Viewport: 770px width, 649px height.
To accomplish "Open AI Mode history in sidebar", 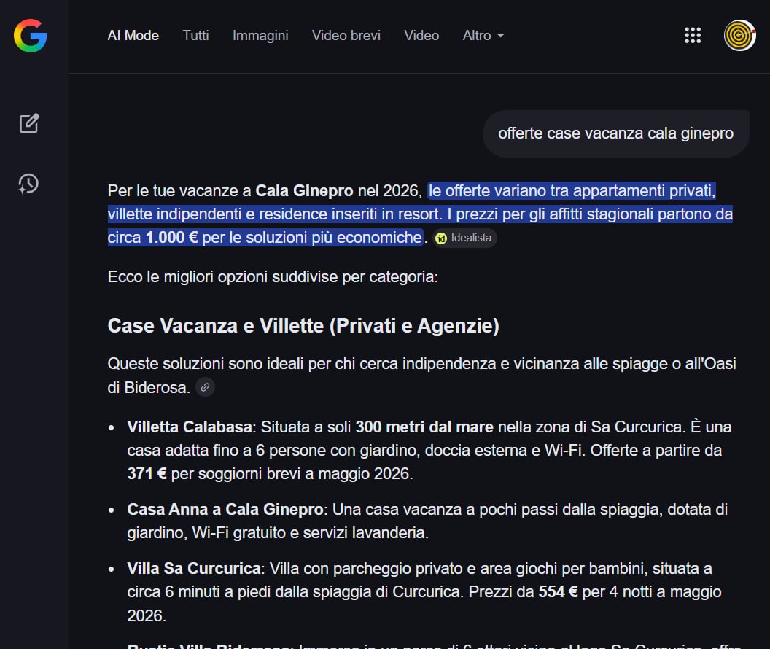I will [x=29, y=183].
